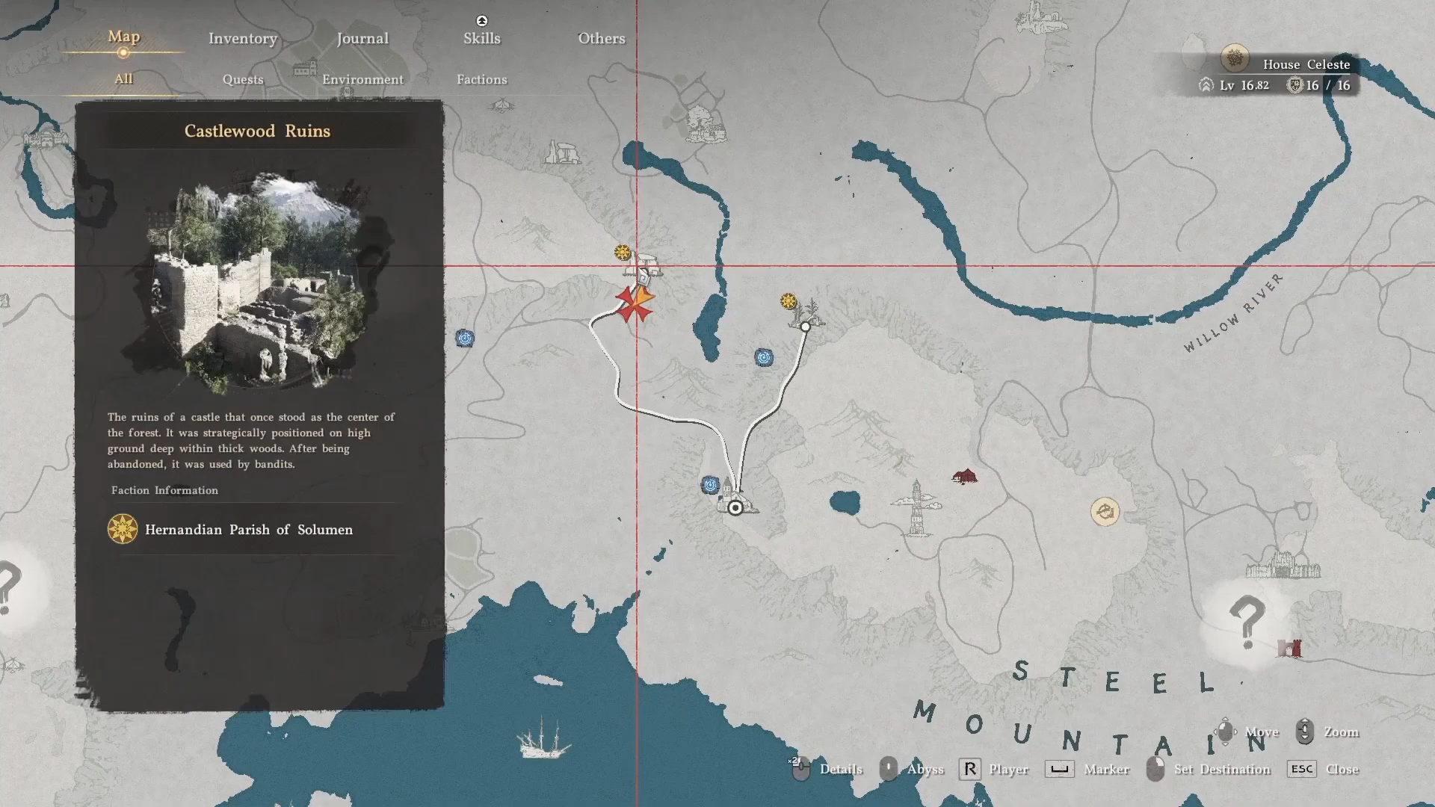This screenshot has width=1435, height=807.
Task: Open the Inventory tab
Action: click(x=242, y=38)
